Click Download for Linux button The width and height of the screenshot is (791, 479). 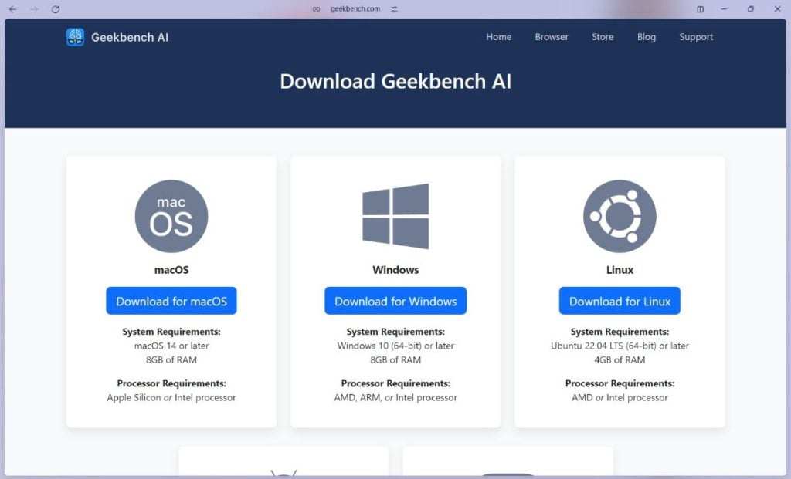click(620, 301)
